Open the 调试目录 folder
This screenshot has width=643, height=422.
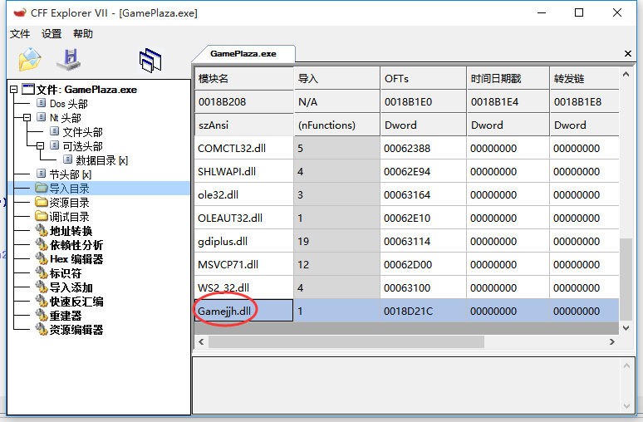tap(69, 217)
